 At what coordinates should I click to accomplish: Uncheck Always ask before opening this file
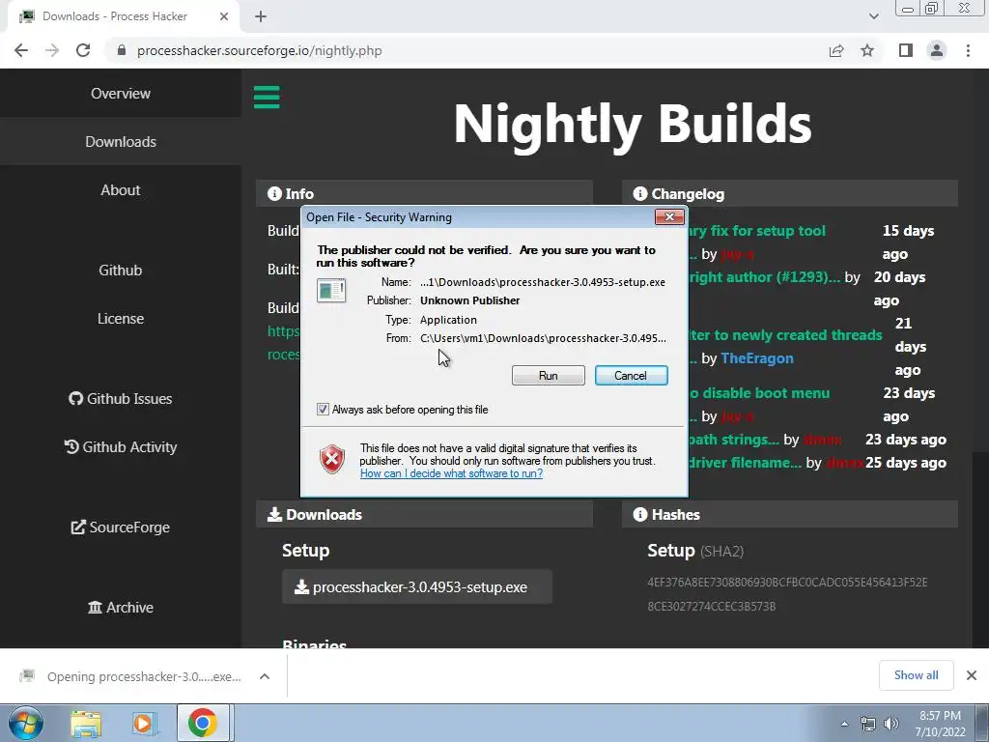tap(323, 410)
